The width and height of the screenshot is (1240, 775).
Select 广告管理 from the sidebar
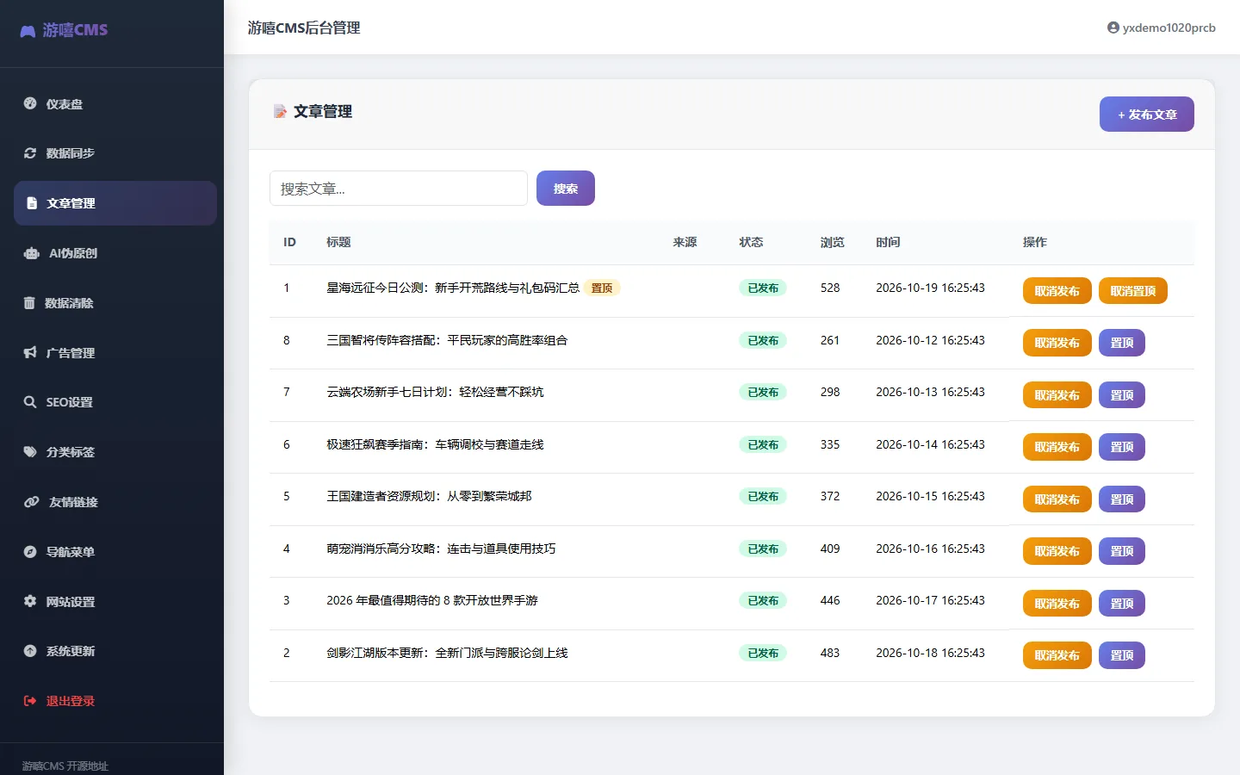pos(115,352)
